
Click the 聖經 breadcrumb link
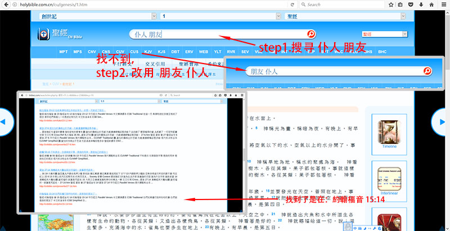pyautogui.click(x=46, y=84)
